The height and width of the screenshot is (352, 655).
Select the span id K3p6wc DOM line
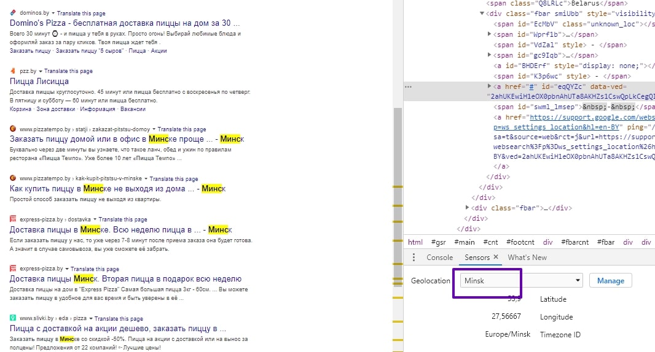coord(562,76)
